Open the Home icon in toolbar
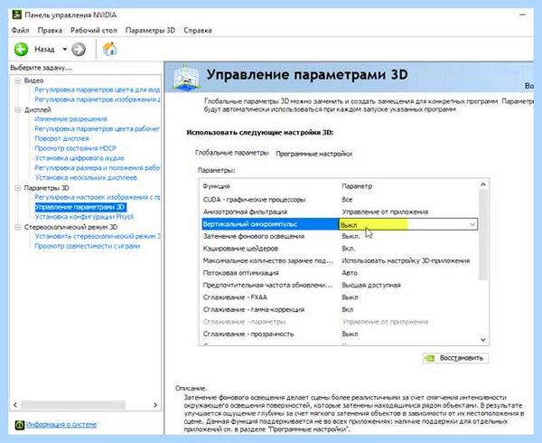 coord(109,49)
